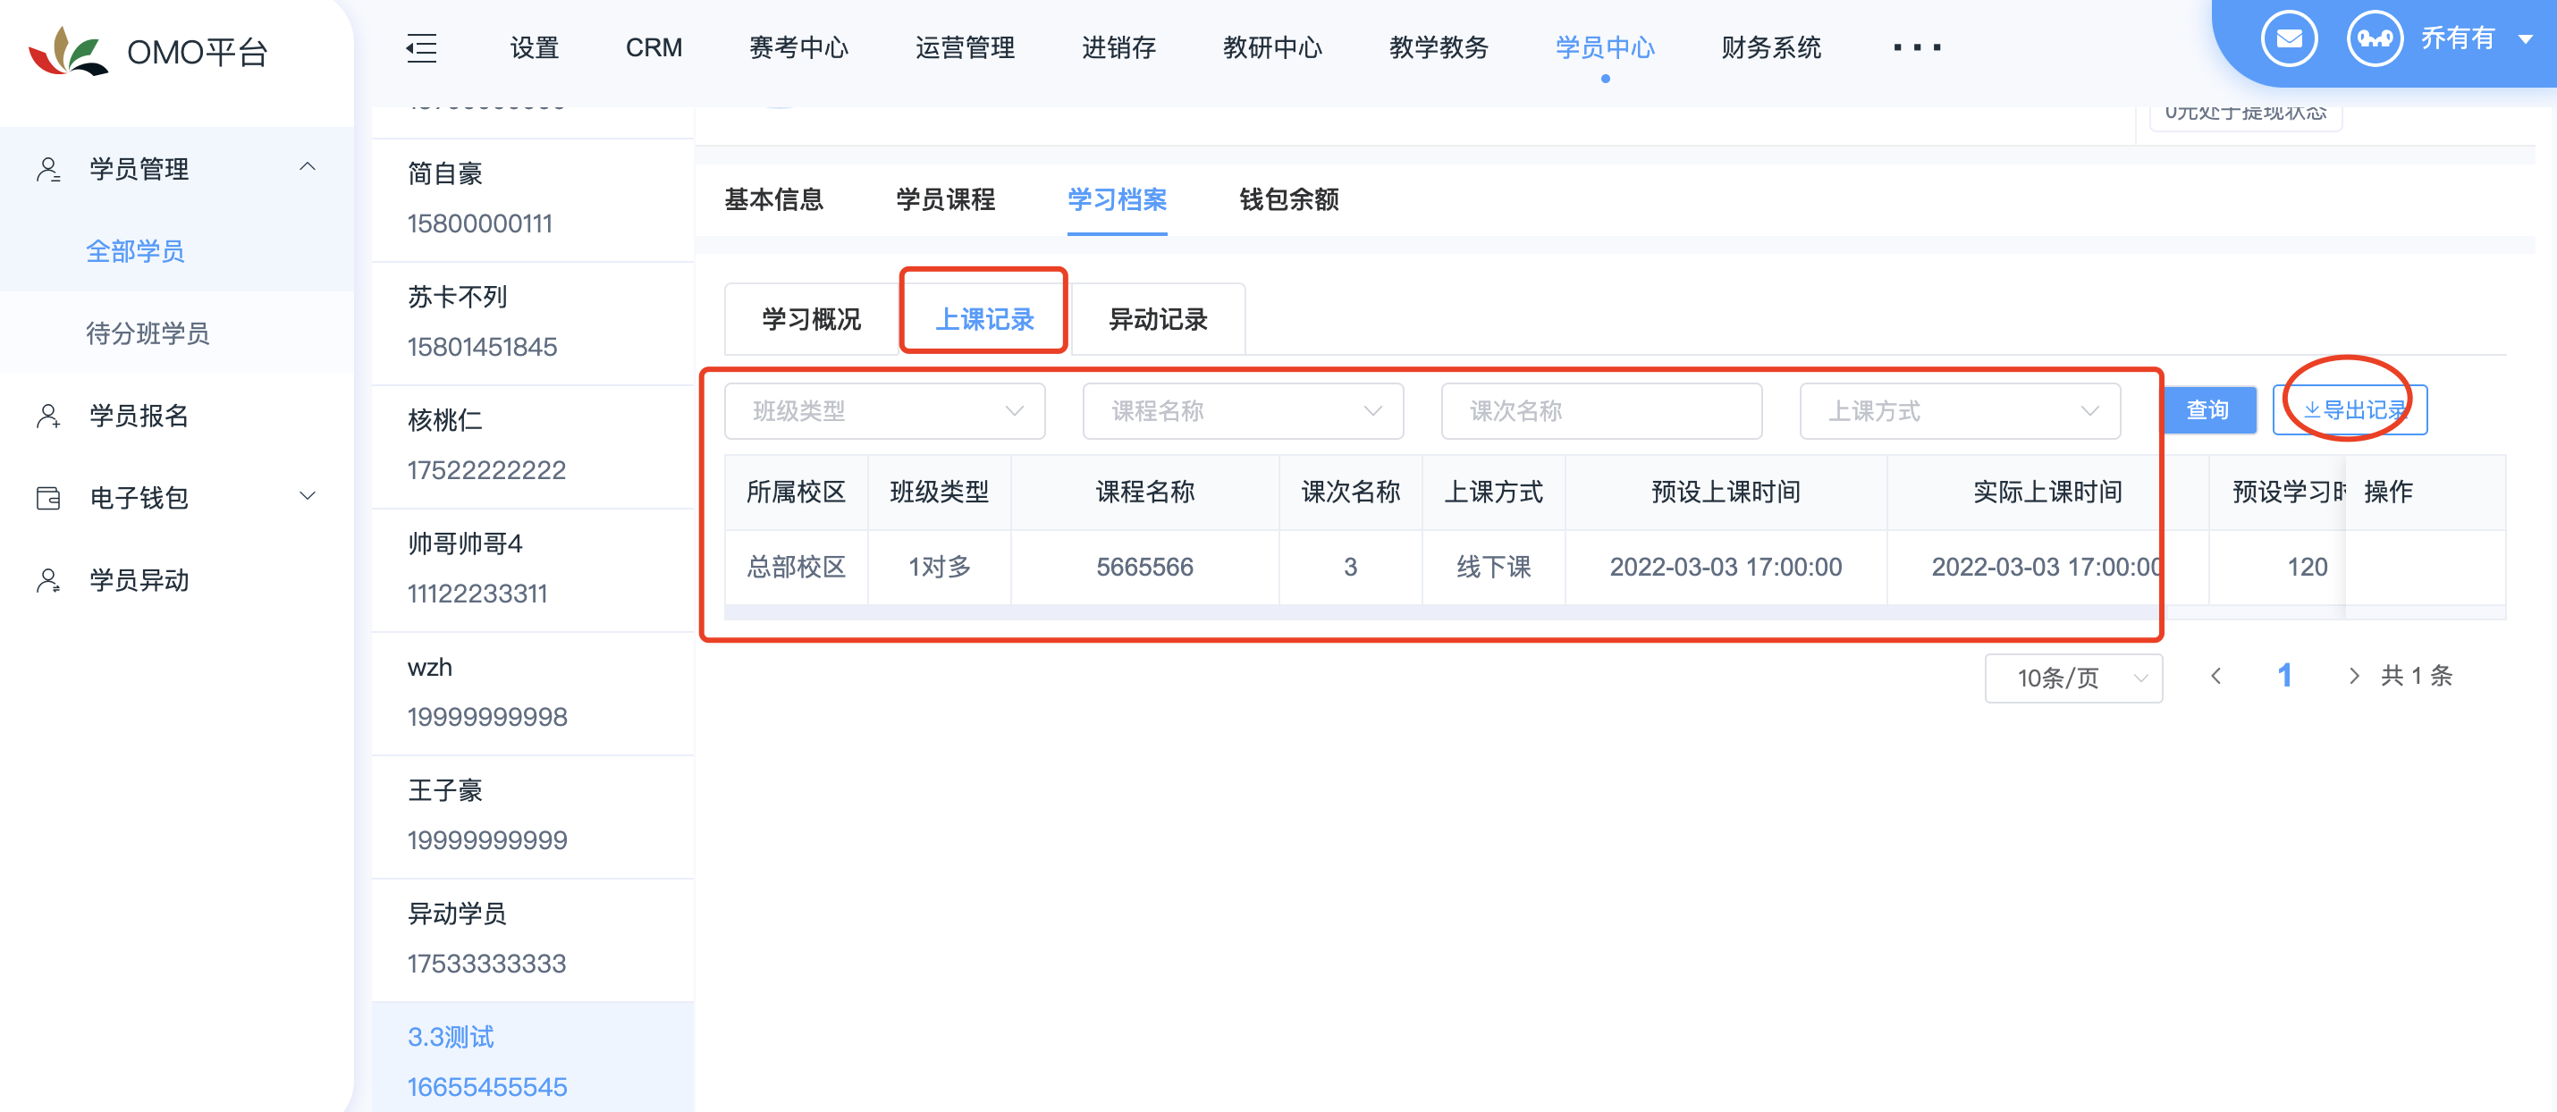
Task: Open the 教学教务 top menu
Action: pyautogui.click(x=1439, y=47)
